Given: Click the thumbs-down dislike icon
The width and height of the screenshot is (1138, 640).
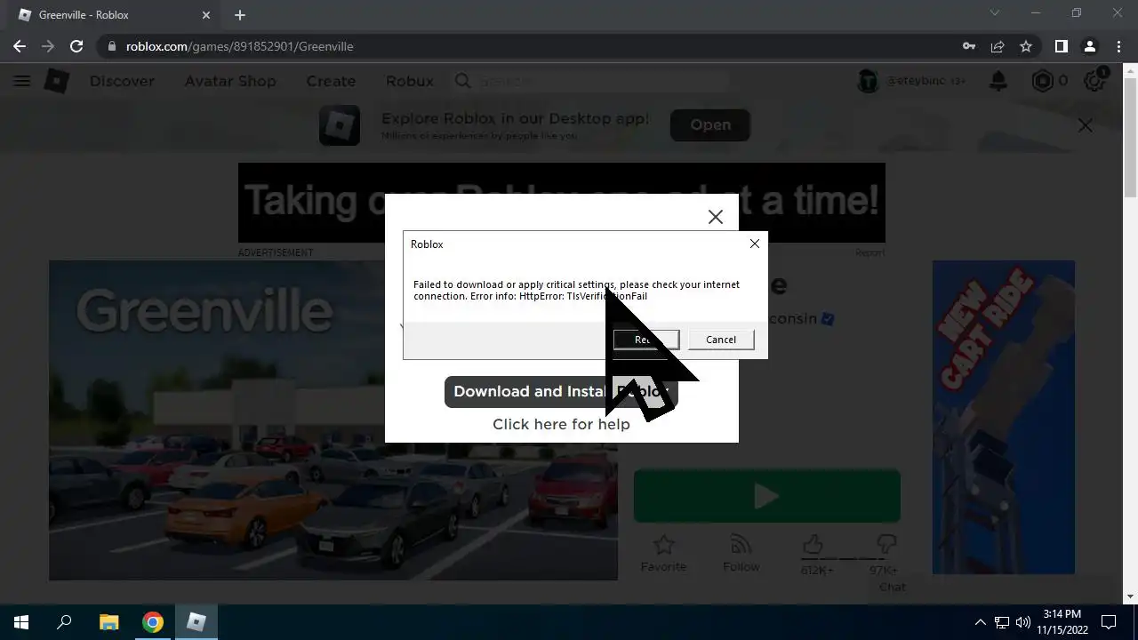Looking at the screenshot, I should [886, 544].
